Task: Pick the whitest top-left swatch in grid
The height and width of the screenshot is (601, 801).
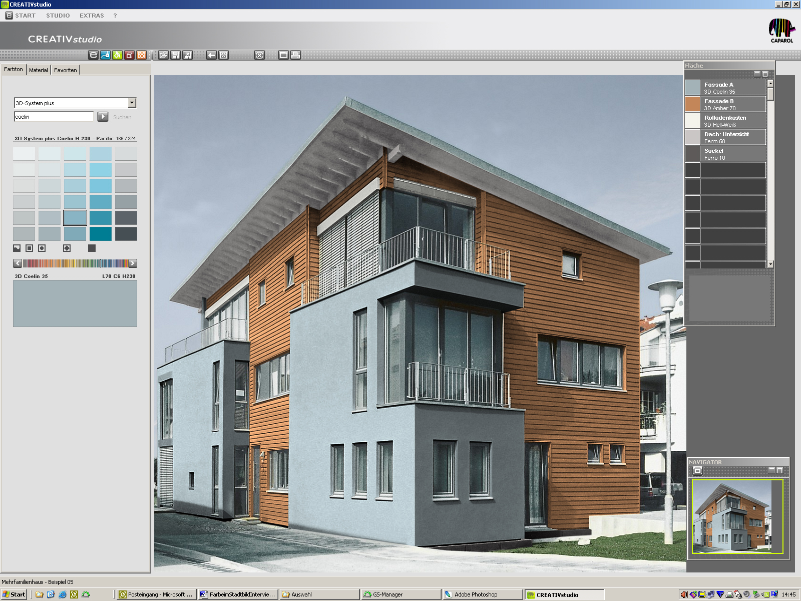Action: click(x=24, y=154)
